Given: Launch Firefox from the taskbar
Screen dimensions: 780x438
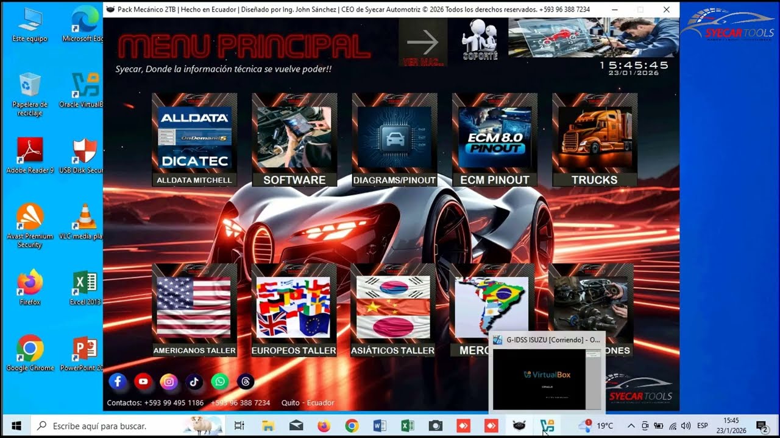Looking at the screenshot, I should (x=324, y=426).
